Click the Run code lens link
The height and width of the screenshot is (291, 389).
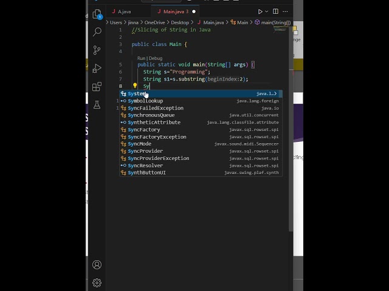coord(141,58)
